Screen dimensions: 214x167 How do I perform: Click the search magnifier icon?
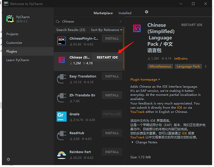[x=57, y=21]
